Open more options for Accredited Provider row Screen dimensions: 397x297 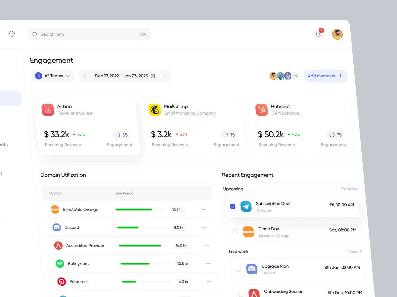pyautogui.click(x=206, y=246)
